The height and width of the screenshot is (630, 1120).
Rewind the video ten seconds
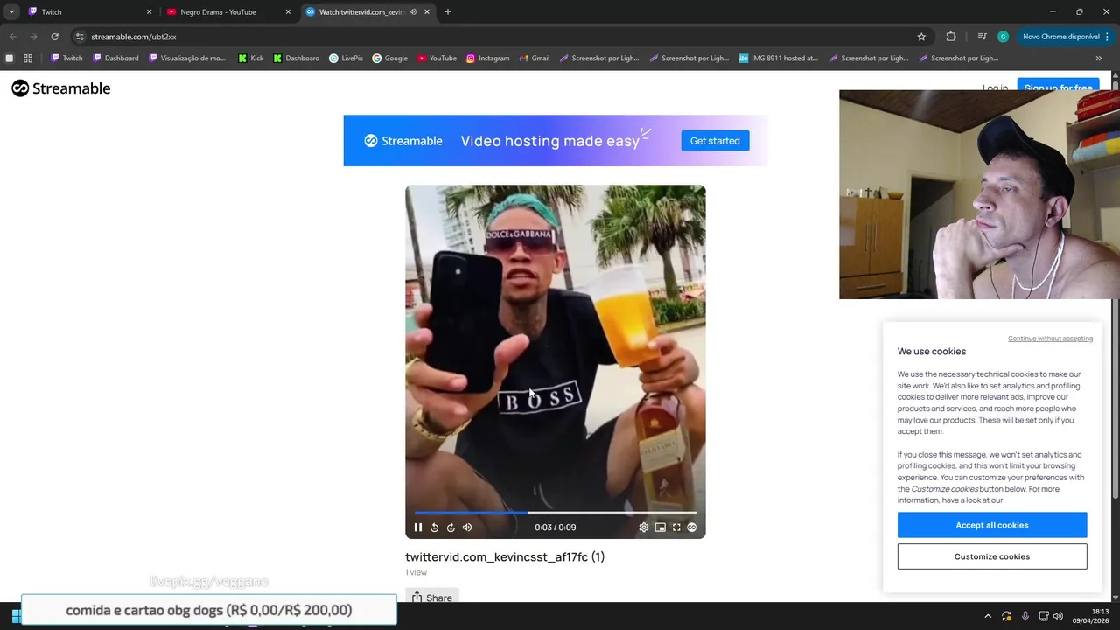tap(434, 528)
